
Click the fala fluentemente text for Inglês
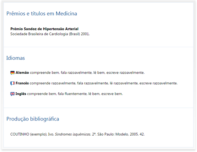coord(72,94)
